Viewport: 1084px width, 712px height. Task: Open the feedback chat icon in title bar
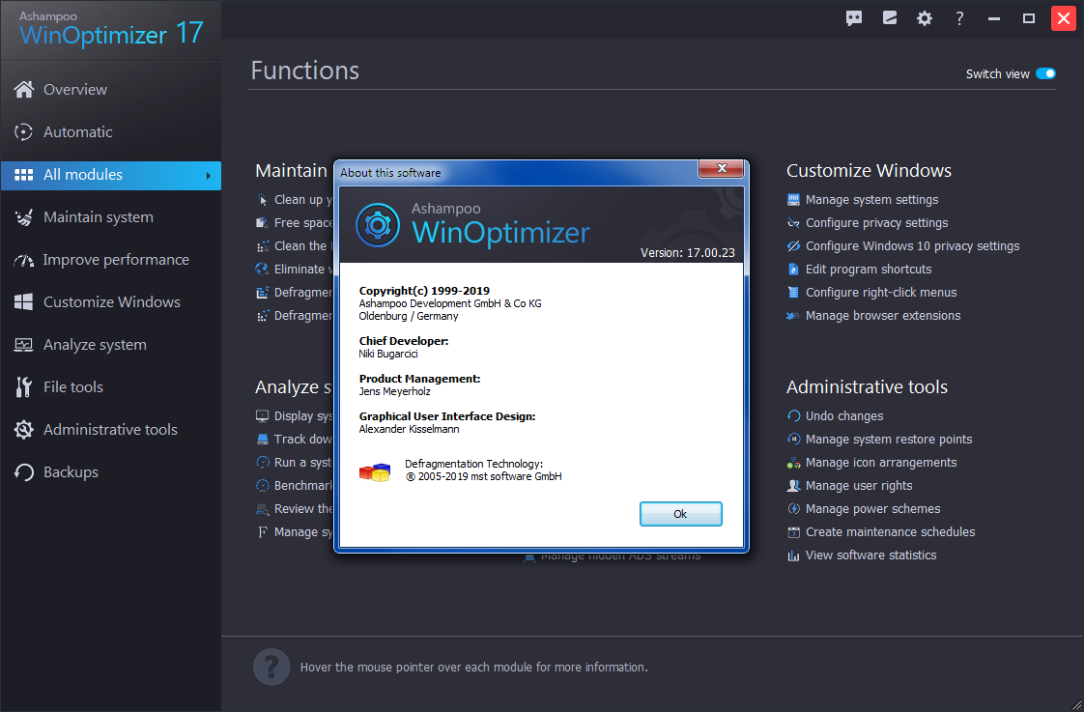[854, 18]
